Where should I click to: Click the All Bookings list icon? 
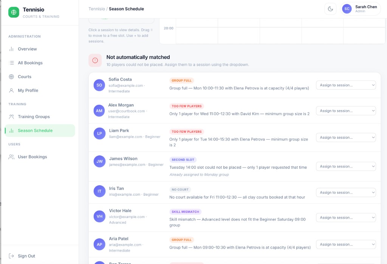pos(11,63)
